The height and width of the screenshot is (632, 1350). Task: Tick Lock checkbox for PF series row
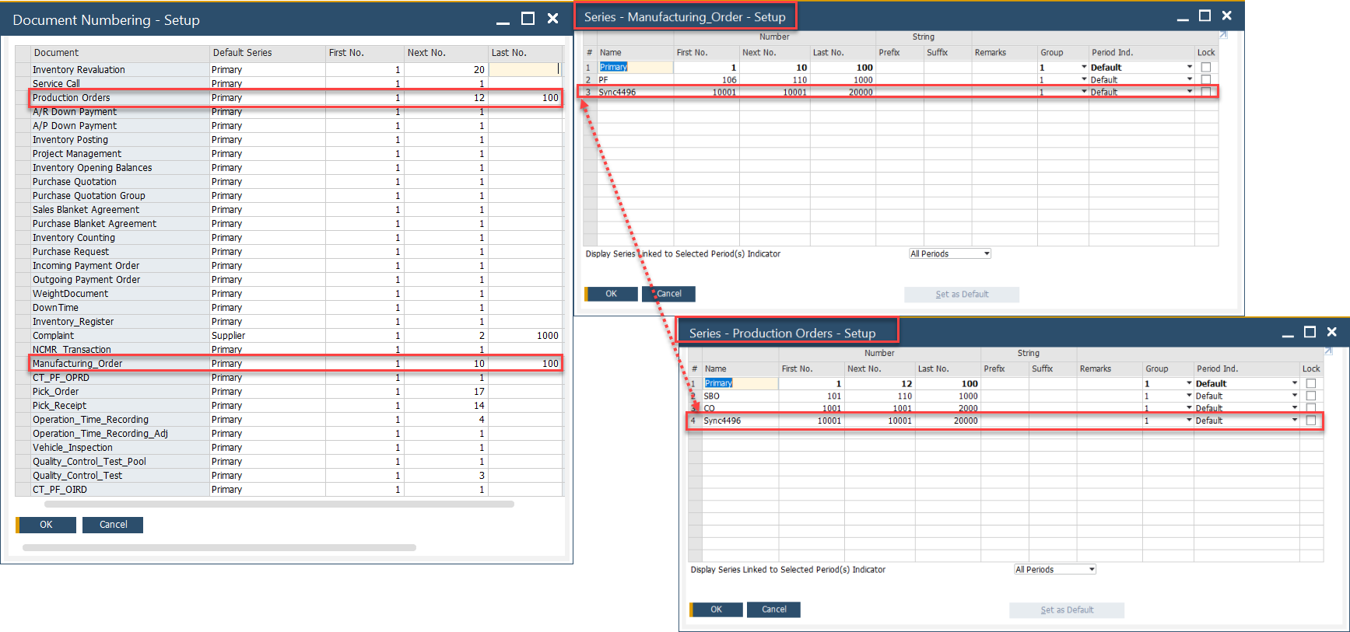pyautogui.click(x=1205, y=79)
